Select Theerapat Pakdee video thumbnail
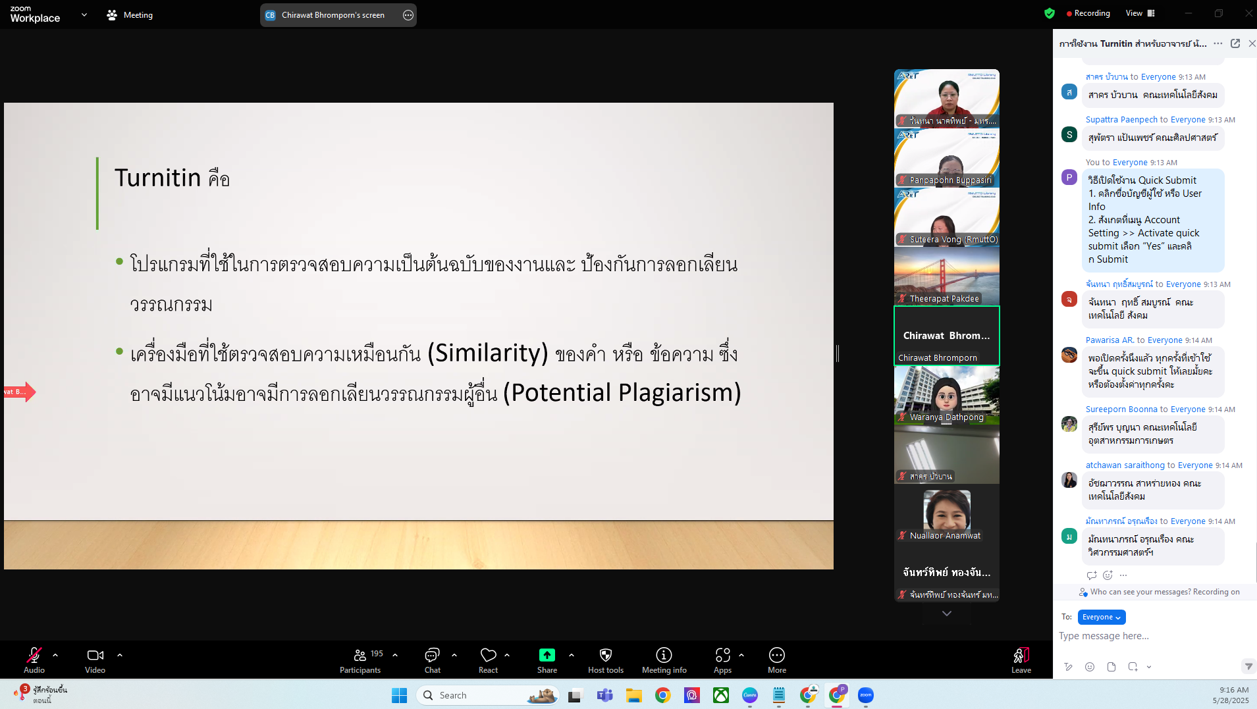 click(947, 276)
